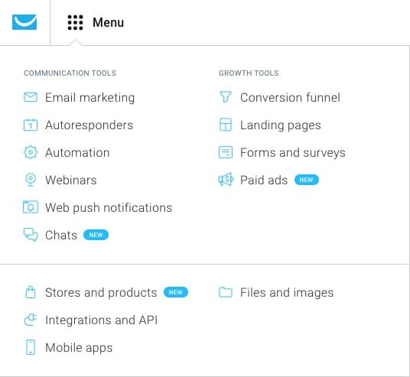Click the Conversion funnel icon
Viewport: 410px width, 377px height.
point(226,97)
